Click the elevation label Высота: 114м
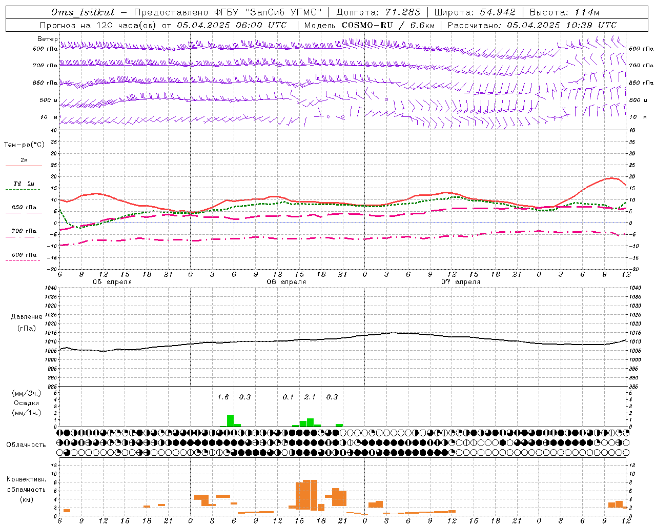This screenshot has height=525, width=656. (x=564, y=12)
